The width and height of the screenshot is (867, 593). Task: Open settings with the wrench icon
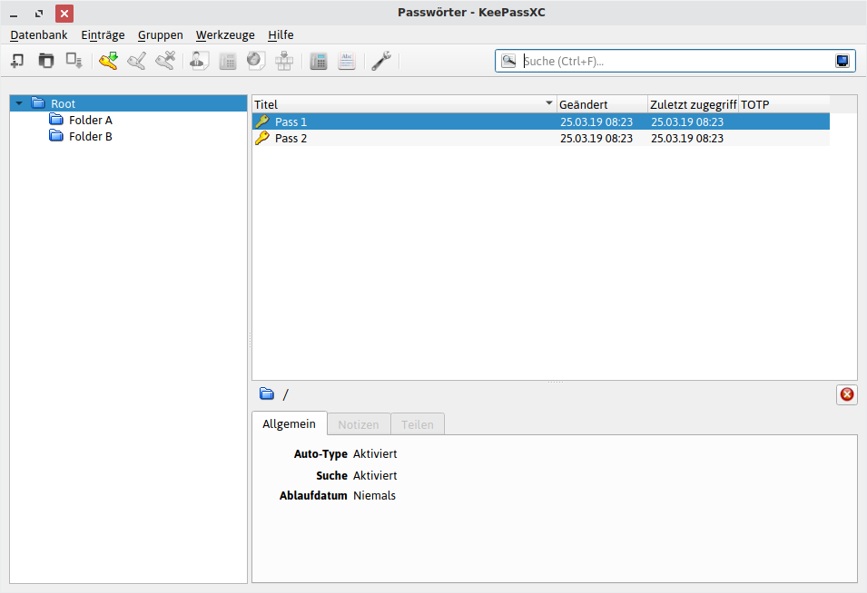tap(381, 61)
